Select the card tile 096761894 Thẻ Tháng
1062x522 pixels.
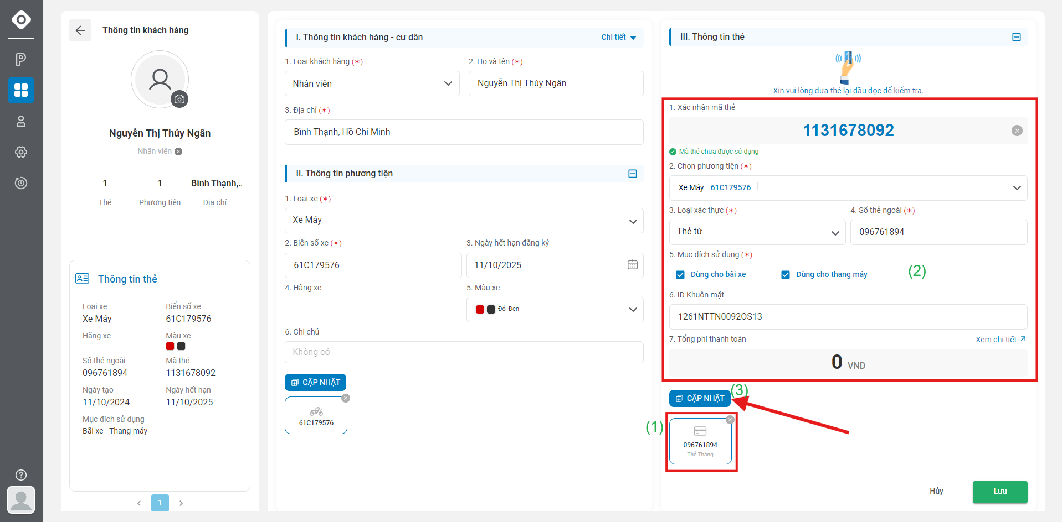coord(700,441)
